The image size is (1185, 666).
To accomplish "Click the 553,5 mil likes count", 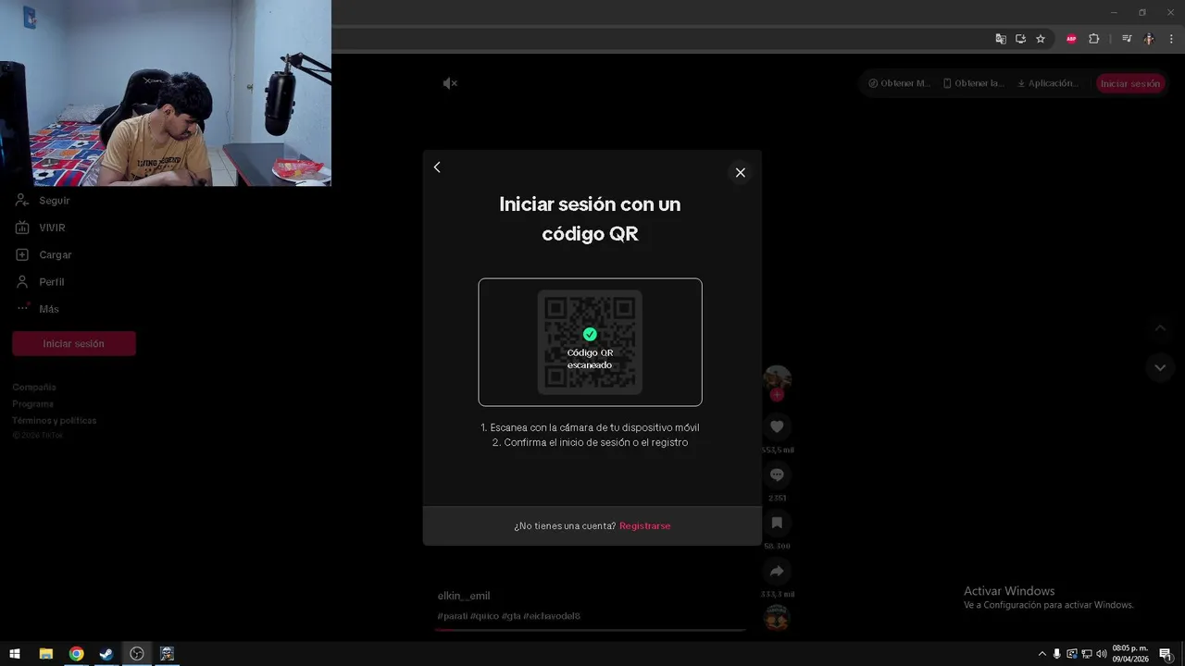I will pos(778,450).
